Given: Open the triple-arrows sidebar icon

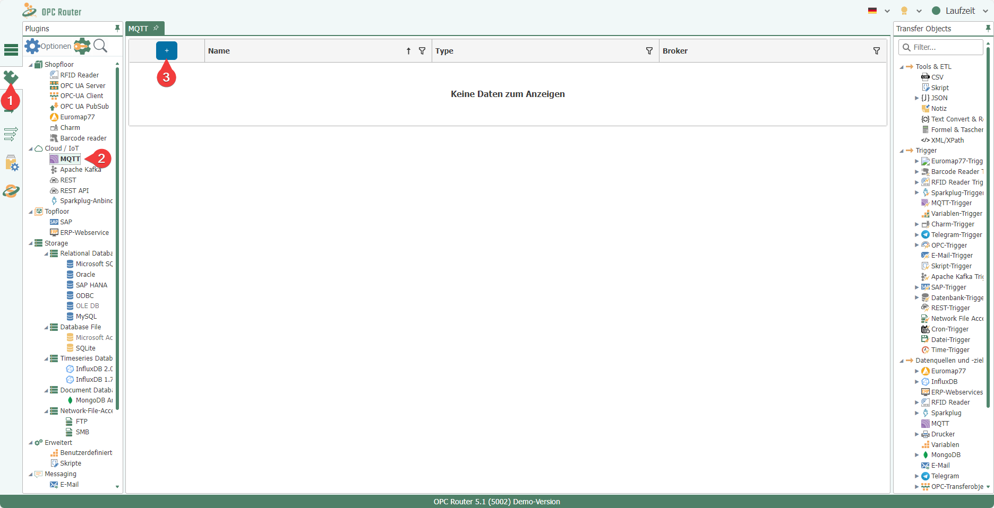Looking at the screenshot, I should click(11, 134).
